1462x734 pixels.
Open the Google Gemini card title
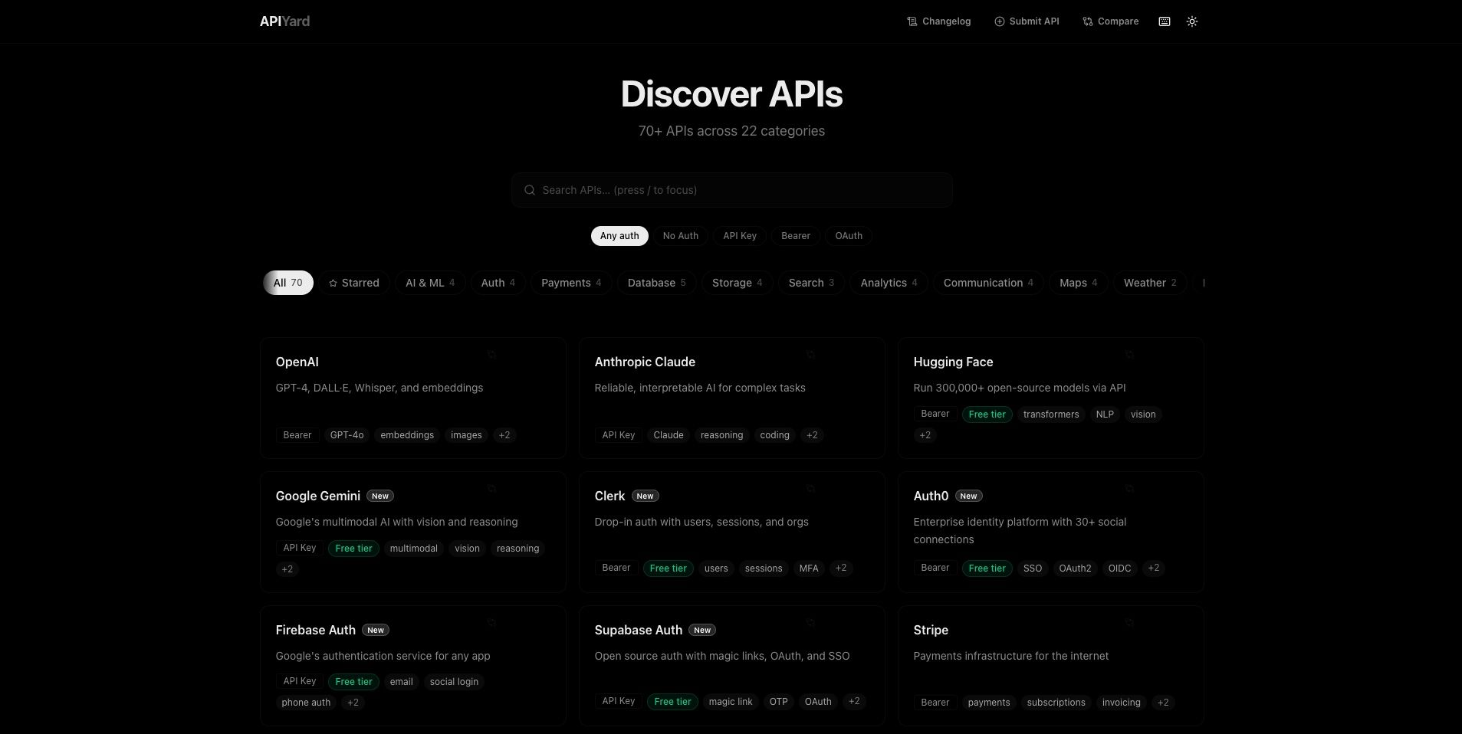click(318, 496)
